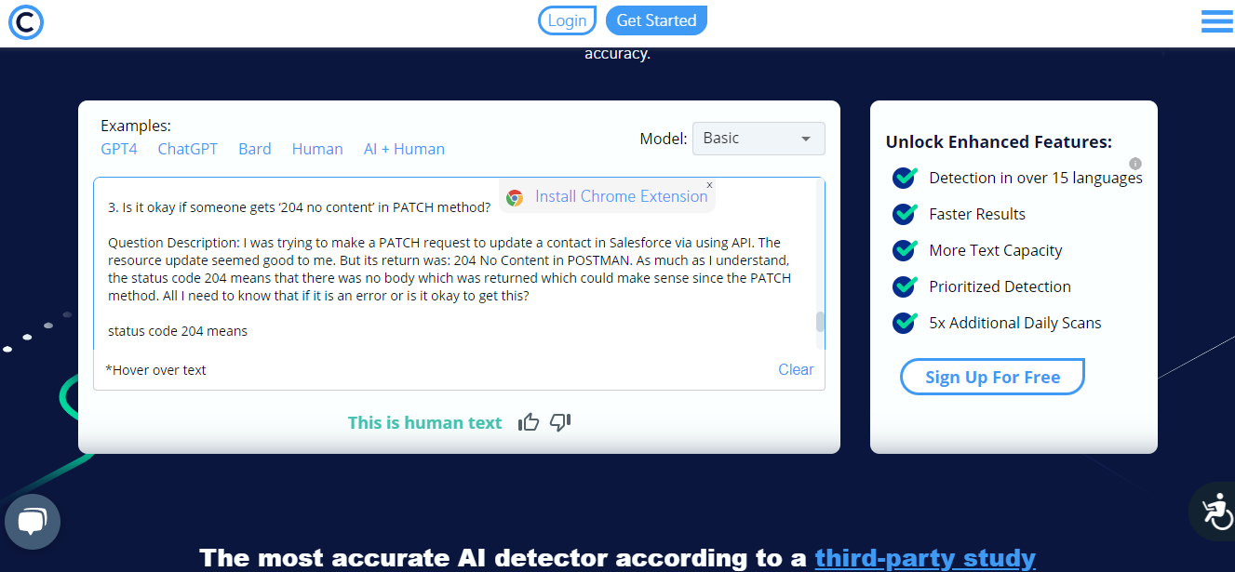
Task: Click checkmark icon beside More Text Capacity
Action: point(906,249)
